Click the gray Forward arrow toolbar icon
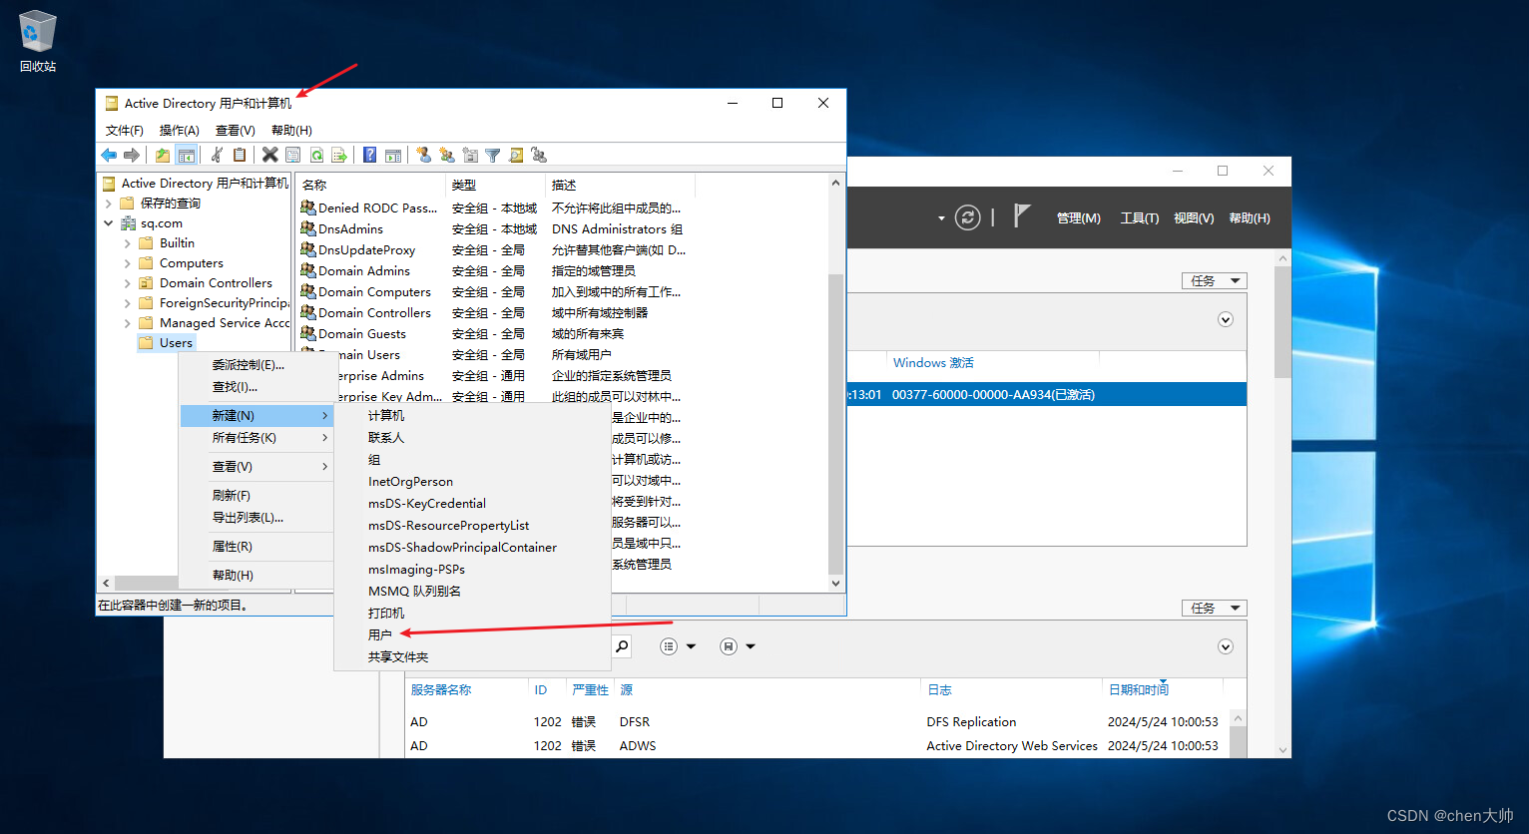 tap(131, 155)
